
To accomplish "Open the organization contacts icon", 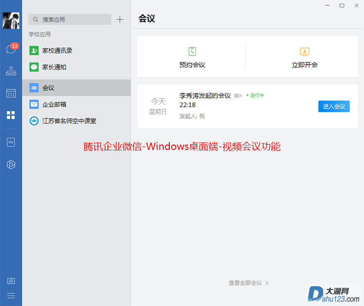I will 11,71.
